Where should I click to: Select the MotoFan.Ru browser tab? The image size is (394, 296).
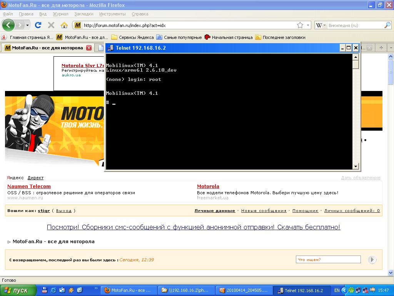(47, 48)
